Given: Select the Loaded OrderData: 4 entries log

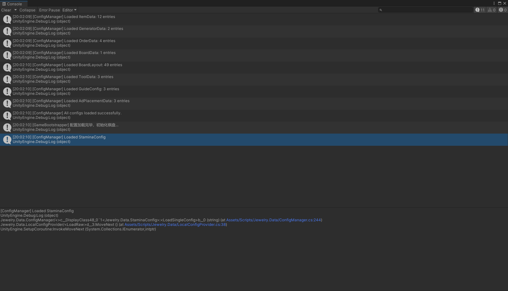Looking at the screenshot, I should (x=254, y=43).
